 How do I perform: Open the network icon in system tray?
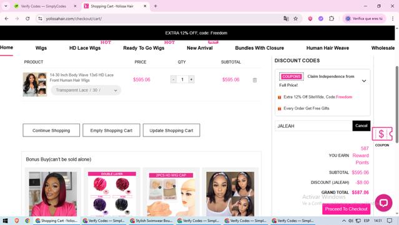click(358, 221)
